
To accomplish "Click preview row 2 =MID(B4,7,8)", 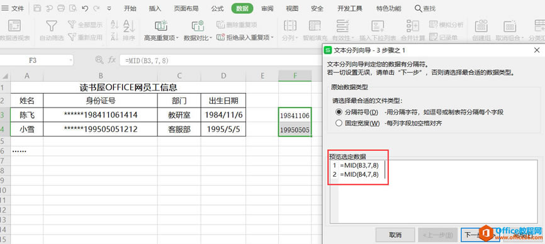I will point(359,174).
